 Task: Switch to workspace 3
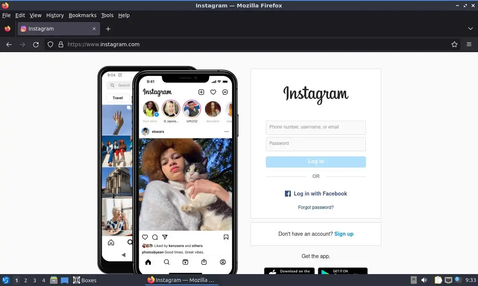(x=34, y=280)
